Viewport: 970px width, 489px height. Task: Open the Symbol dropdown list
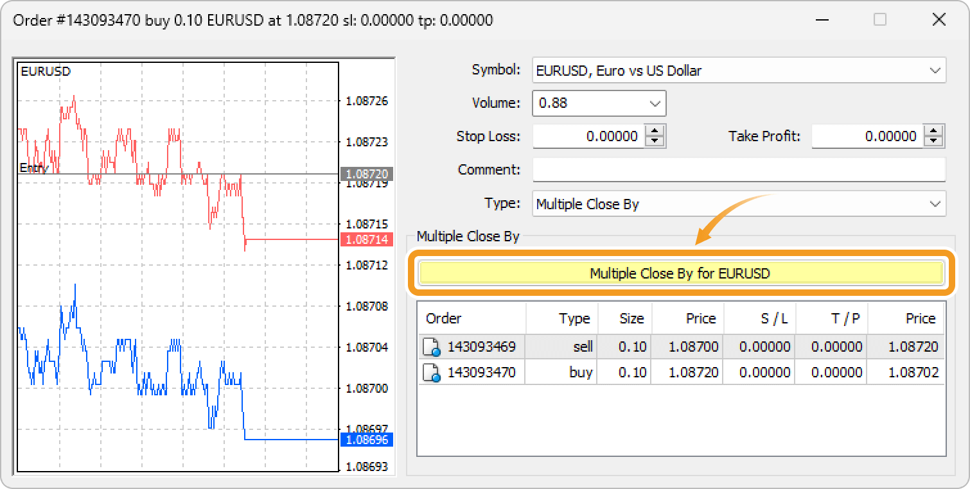935,71
